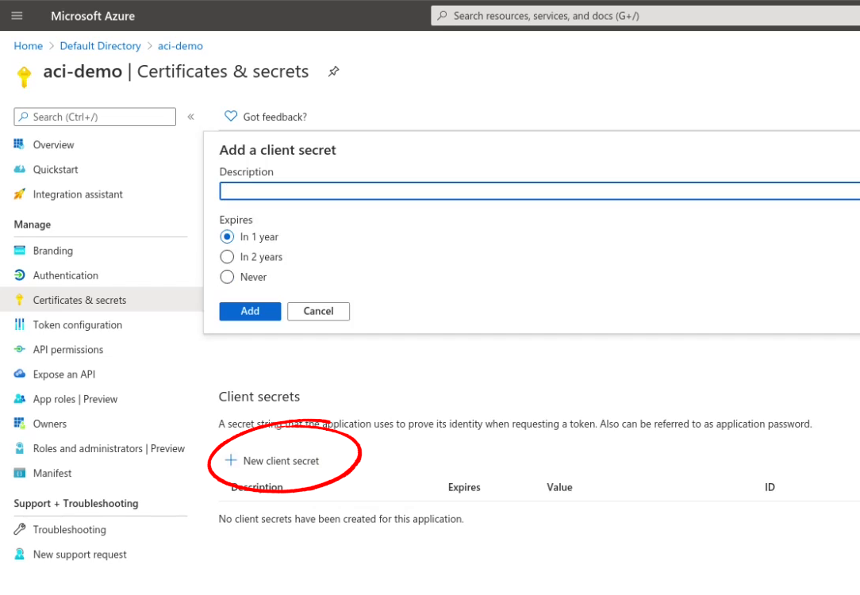Click the blue Add button

coord(250,311)
